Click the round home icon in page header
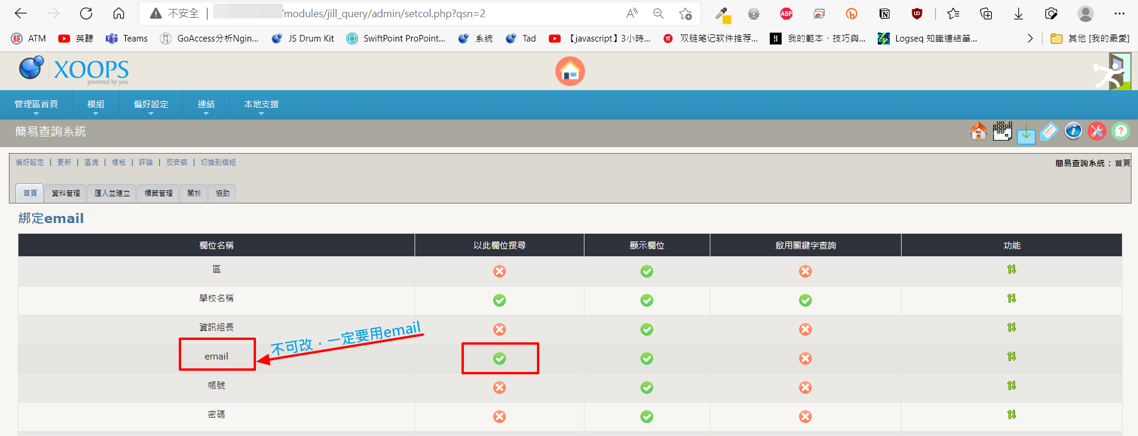The height and width of the screenshot is (436, 1138). [x=570, y=72]
